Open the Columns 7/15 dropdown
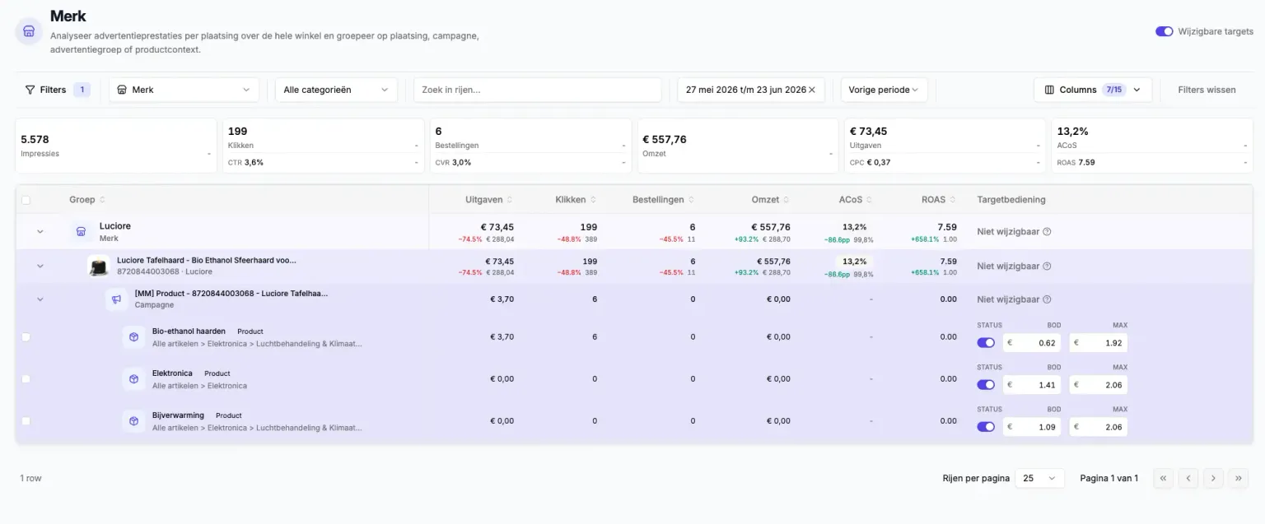 pyautogui.click(x=1092, y=90)
